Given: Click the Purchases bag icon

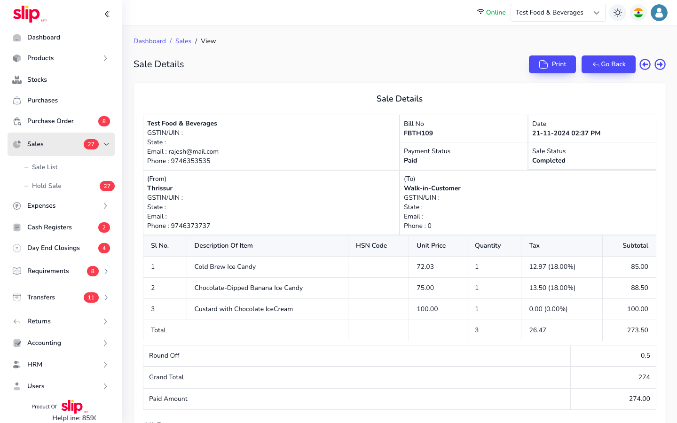Looking at the screenshot, I should click(17, 101).
